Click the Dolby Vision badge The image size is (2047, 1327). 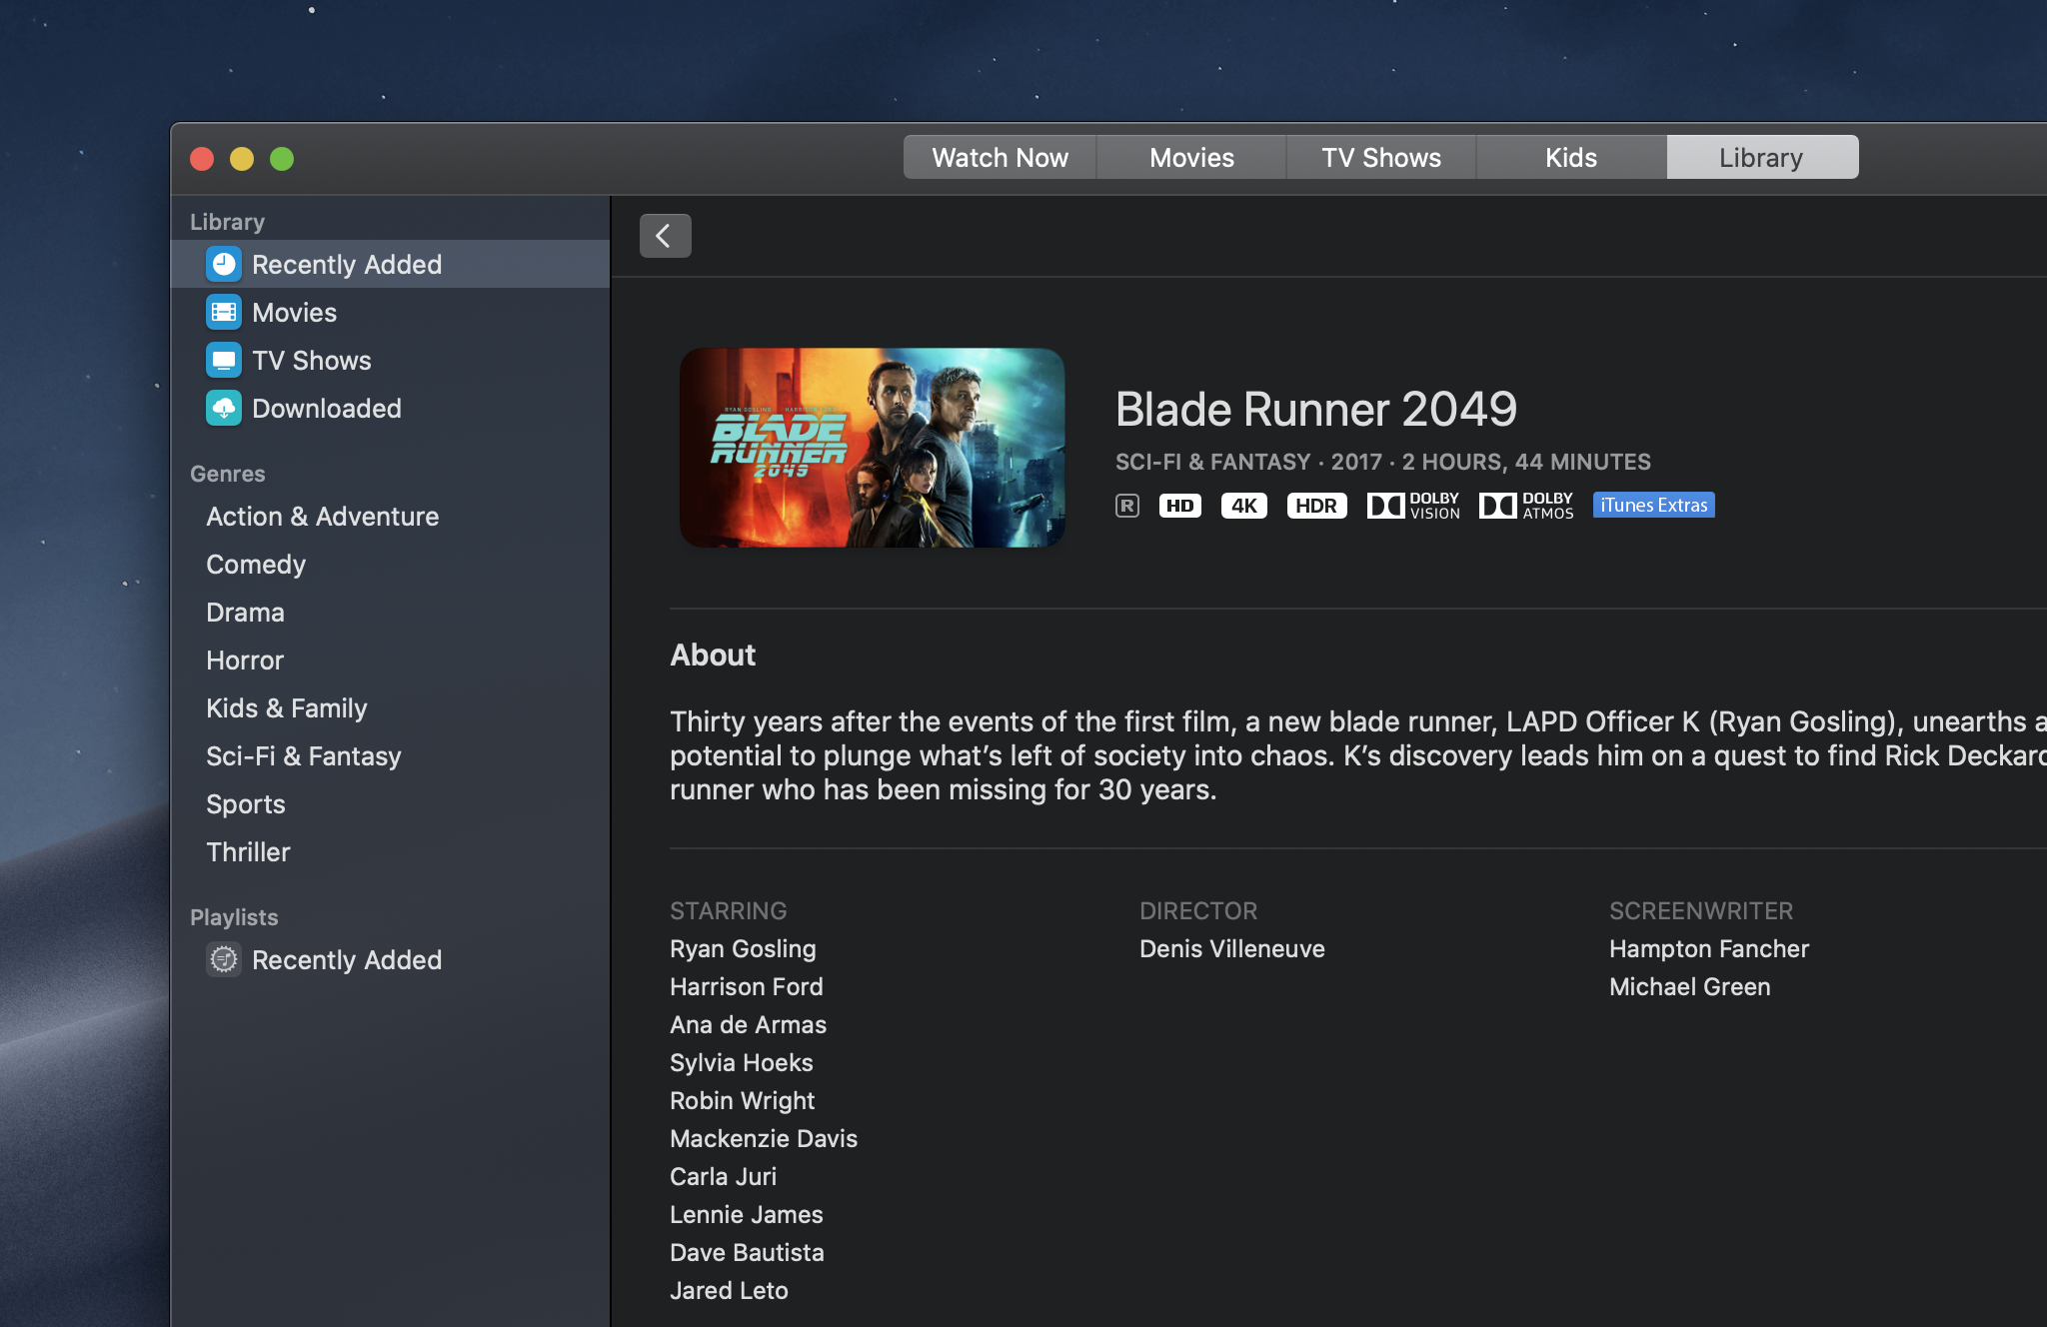pos(1413,506)
